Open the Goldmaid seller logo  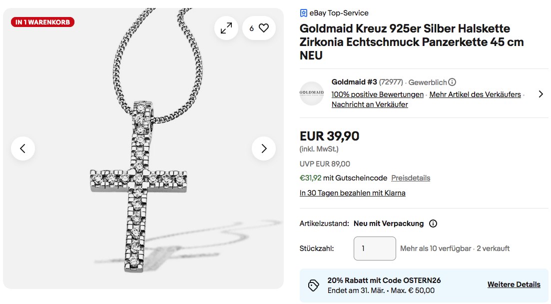click(312, 93)
